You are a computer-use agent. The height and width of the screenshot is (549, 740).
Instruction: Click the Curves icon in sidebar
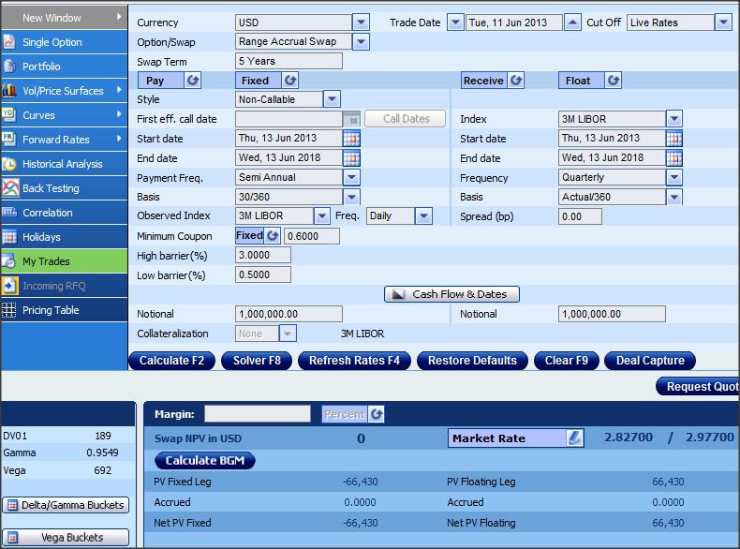pos(9,115)
